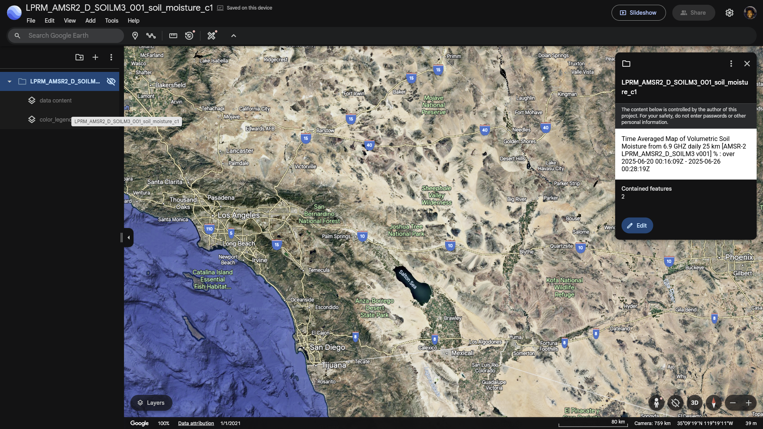Click the Edit button in info panel
The width and height of the screenshot is (763, 429).
(x=637, y=226)
